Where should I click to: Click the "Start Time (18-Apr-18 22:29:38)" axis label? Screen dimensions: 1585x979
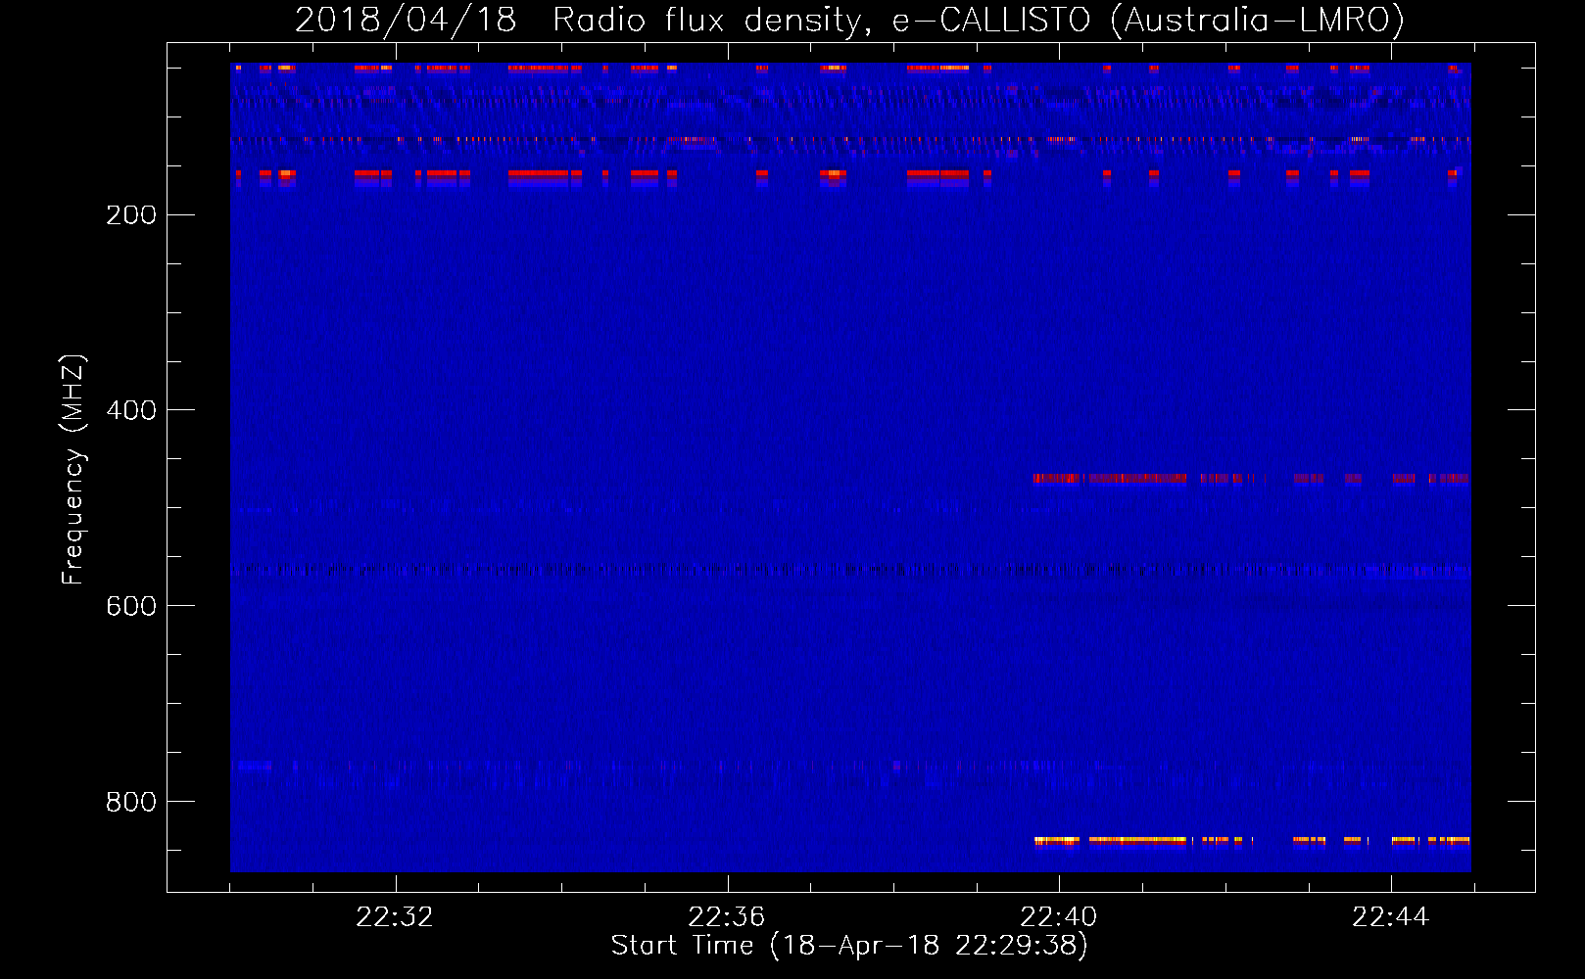850,946
